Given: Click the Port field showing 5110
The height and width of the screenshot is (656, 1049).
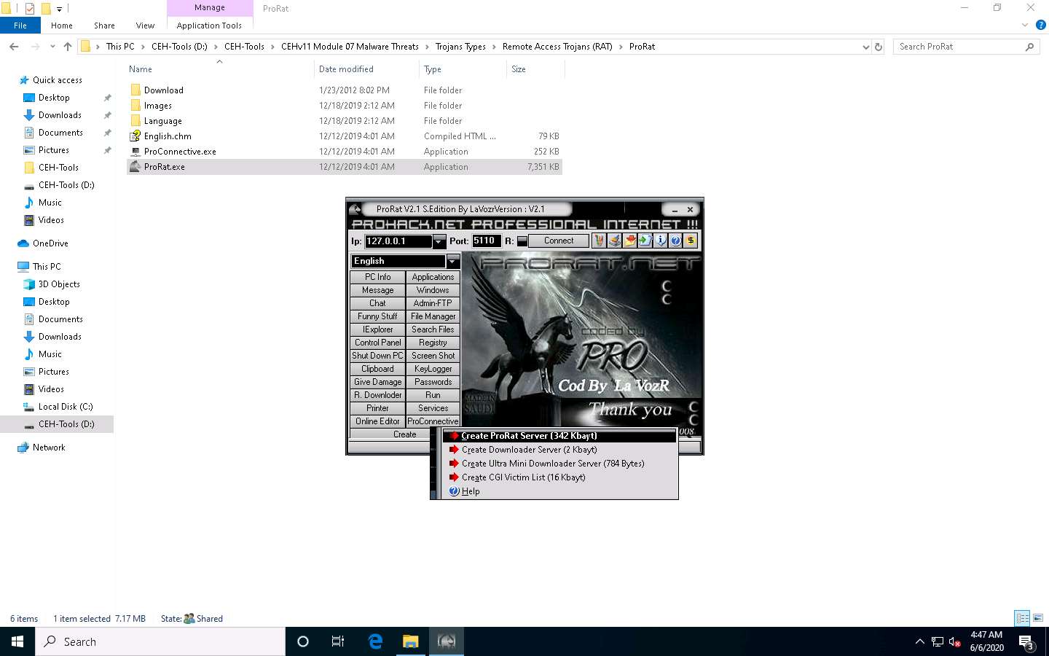Looking at the screenshot, I should click(x=486, y=241).
